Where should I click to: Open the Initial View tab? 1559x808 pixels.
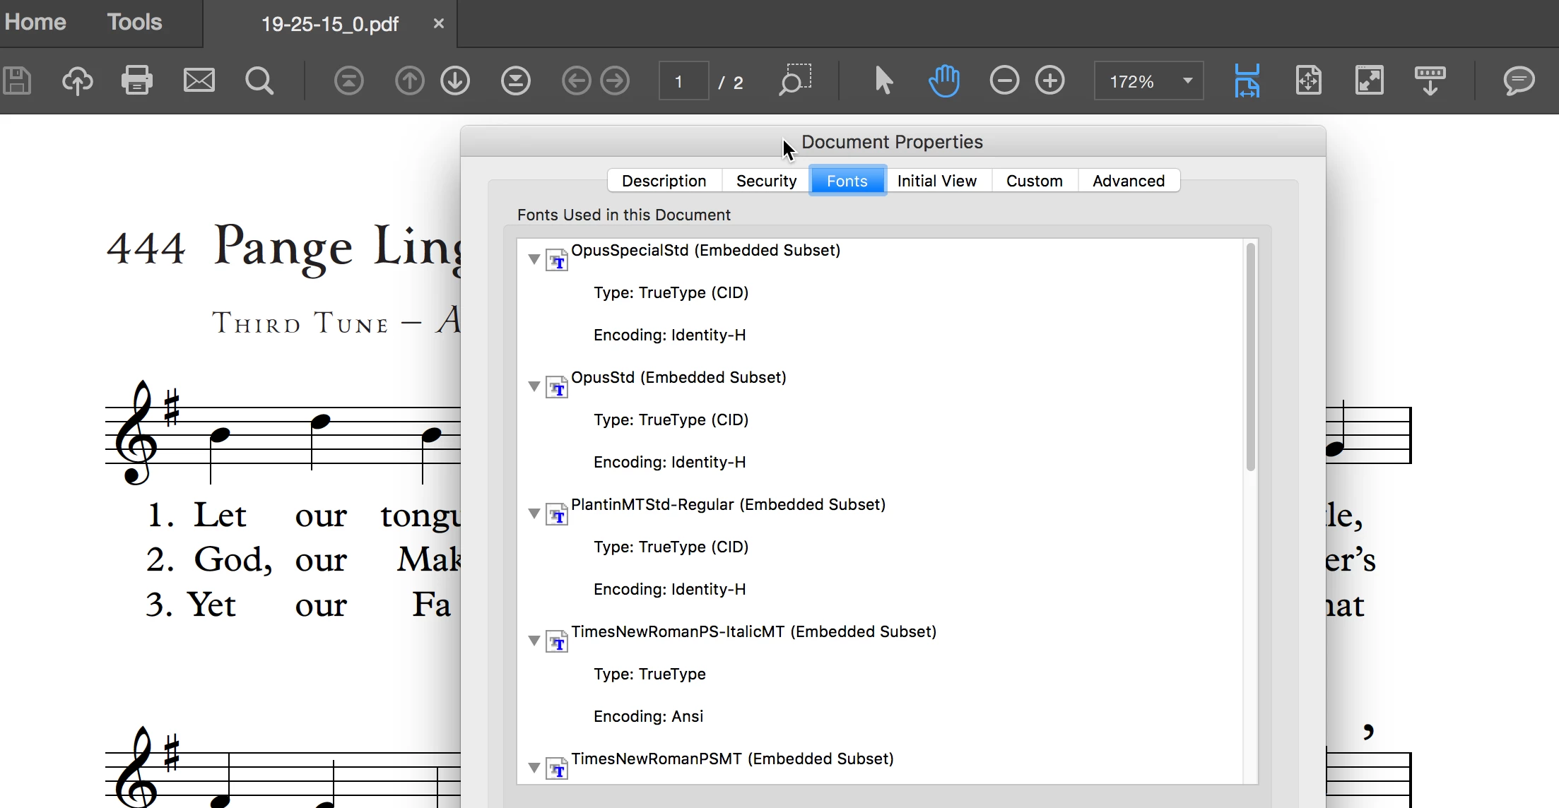pyautogui.click(x=936, y=181)
